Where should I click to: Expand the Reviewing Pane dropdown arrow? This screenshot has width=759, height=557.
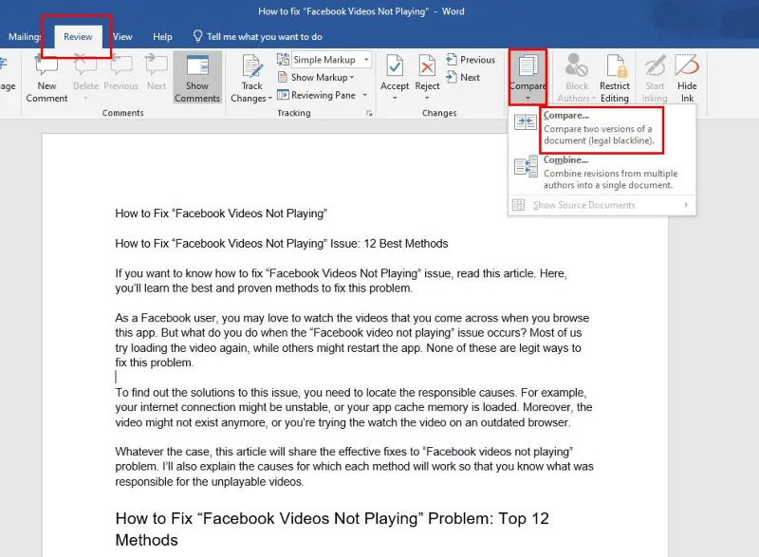tap(364, 95)
